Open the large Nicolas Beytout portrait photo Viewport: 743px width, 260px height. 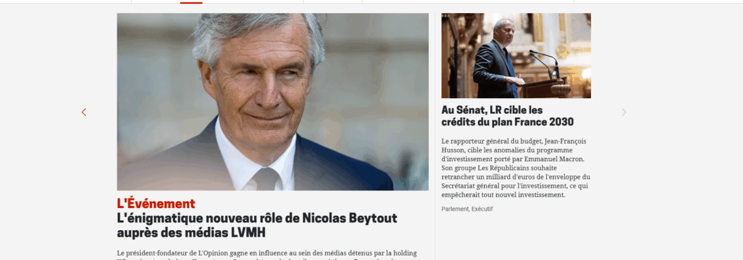272,101
